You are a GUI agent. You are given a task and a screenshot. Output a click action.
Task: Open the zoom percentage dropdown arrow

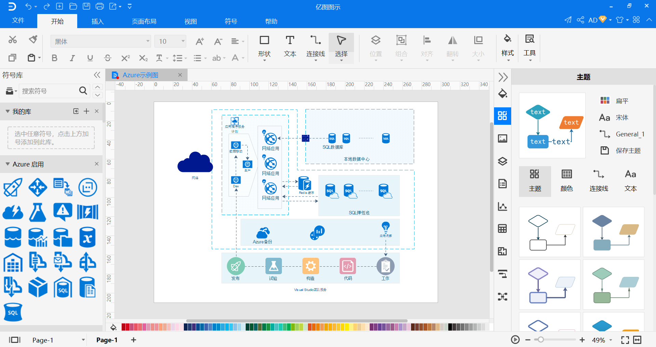pyautogui.click(x=611, y=340)
